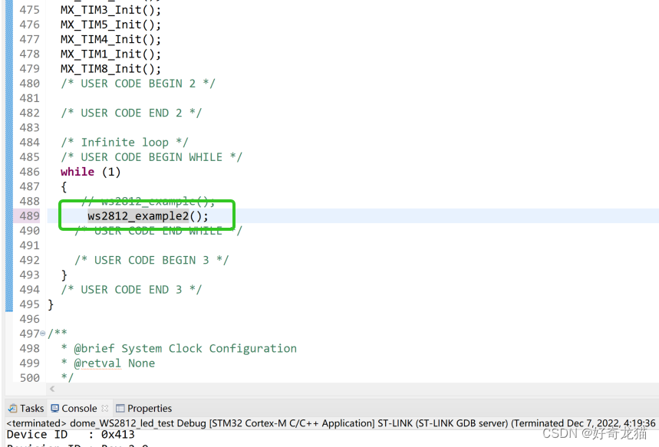The height and width of the screenshot is (447, 659).
Task: Click the USER CODE BEGIN 2 comment
Action: (x=138, y=84)
